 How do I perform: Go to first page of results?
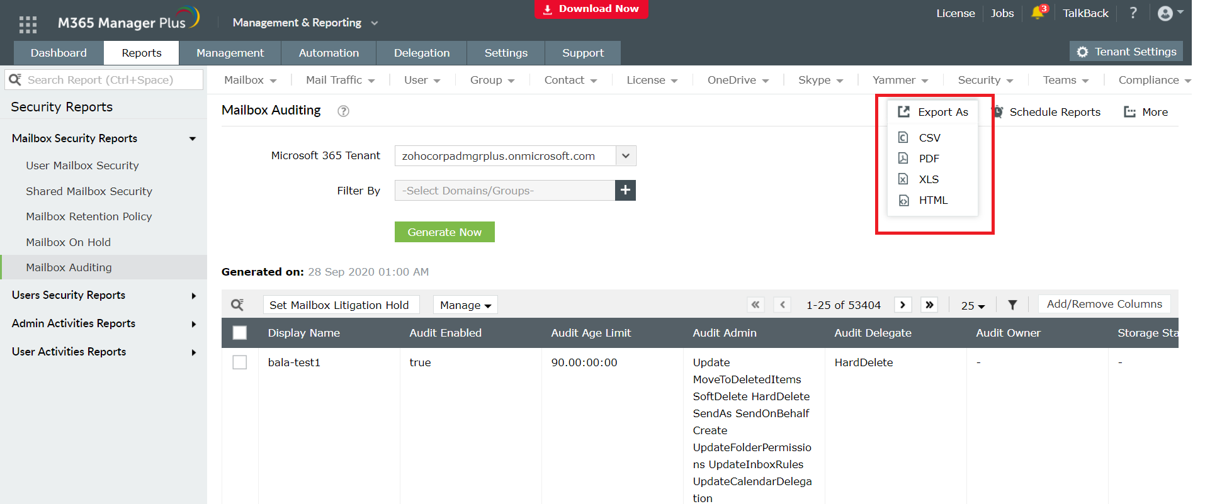point(755,305)
